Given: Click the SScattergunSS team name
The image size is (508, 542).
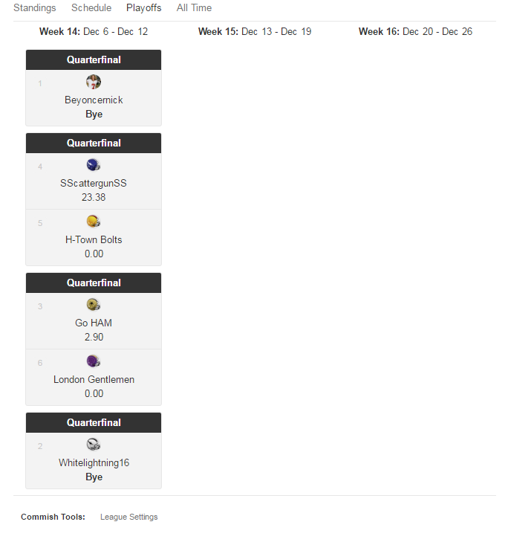Looking at the screenshot, I should [94, 183].
